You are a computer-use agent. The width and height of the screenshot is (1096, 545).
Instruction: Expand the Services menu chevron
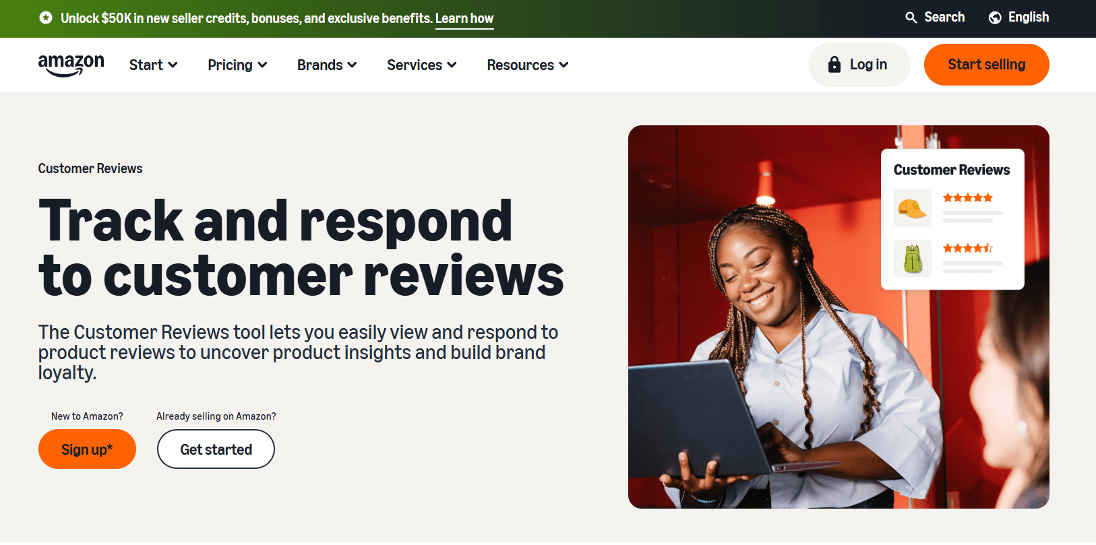452,65
